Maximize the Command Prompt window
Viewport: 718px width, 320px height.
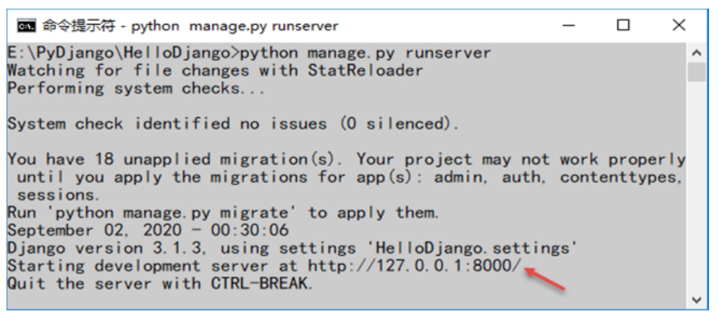coord(622,25)
